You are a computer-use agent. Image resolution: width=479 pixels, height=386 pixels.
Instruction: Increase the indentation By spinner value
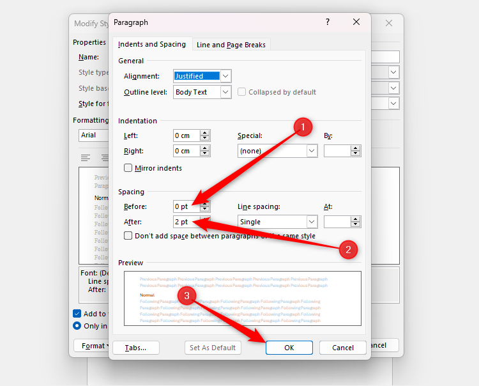(355, 148)
